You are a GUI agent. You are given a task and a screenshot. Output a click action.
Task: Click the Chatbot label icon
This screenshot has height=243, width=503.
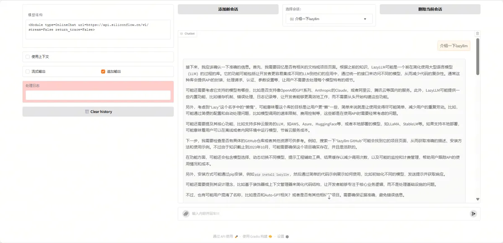click(181, 34)
